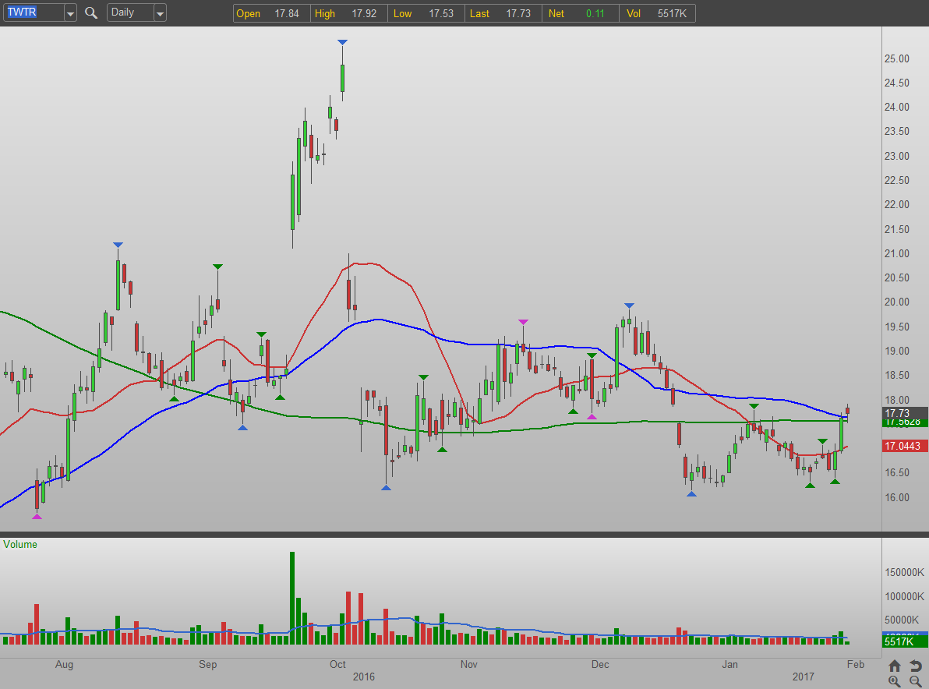Click the Daily interval combo box text
This screenshot has width=929, height=689.
click(129, 13)
